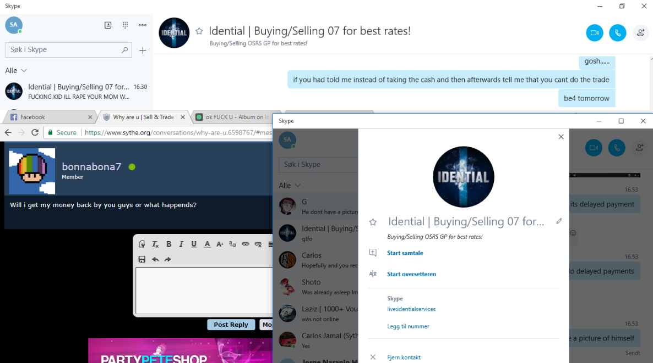Edit contact name with the pencil icon

[x=559, y=221]
